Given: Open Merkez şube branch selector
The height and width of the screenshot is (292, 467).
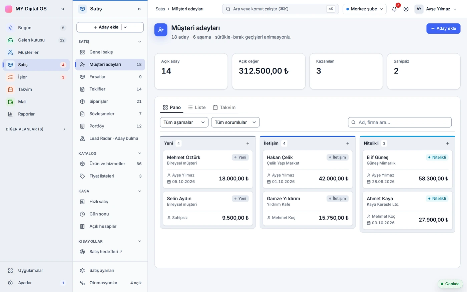Looking at the screenshot, I should pos(364,9).
